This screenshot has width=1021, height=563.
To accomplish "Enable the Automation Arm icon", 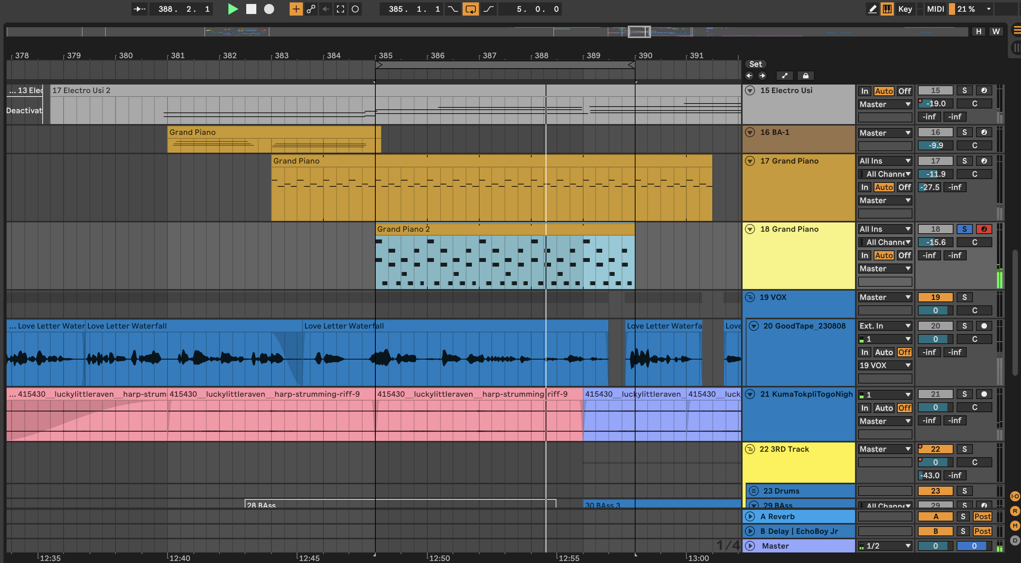I will tap(311, 9).
